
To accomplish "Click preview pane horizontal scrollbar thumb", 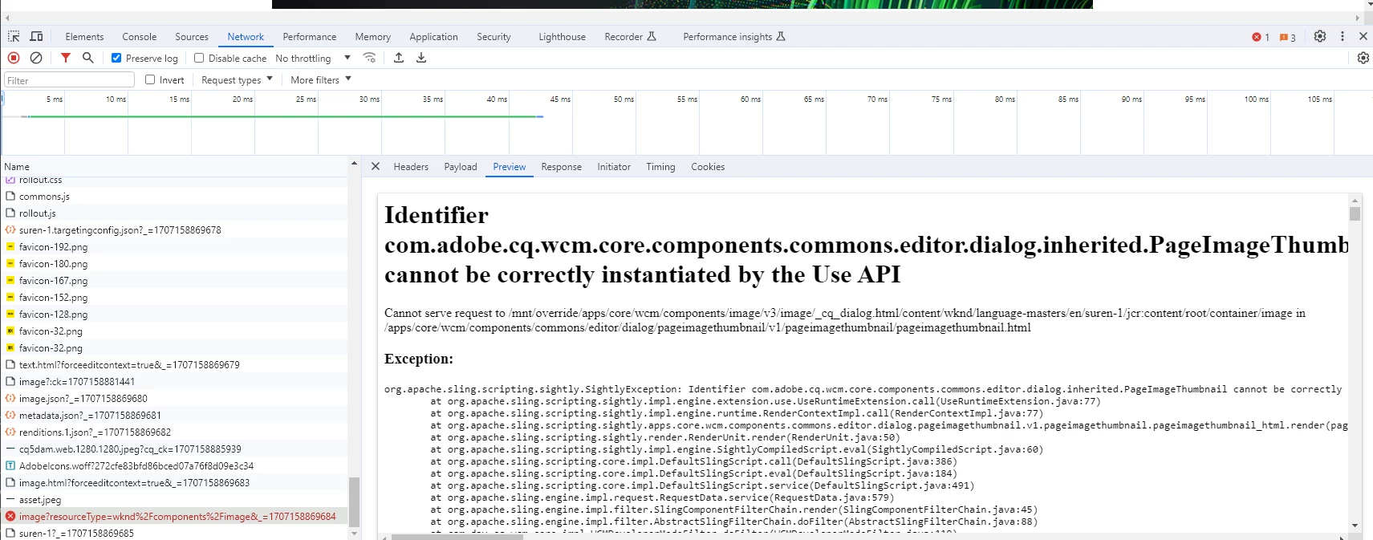I will [457, 537].
